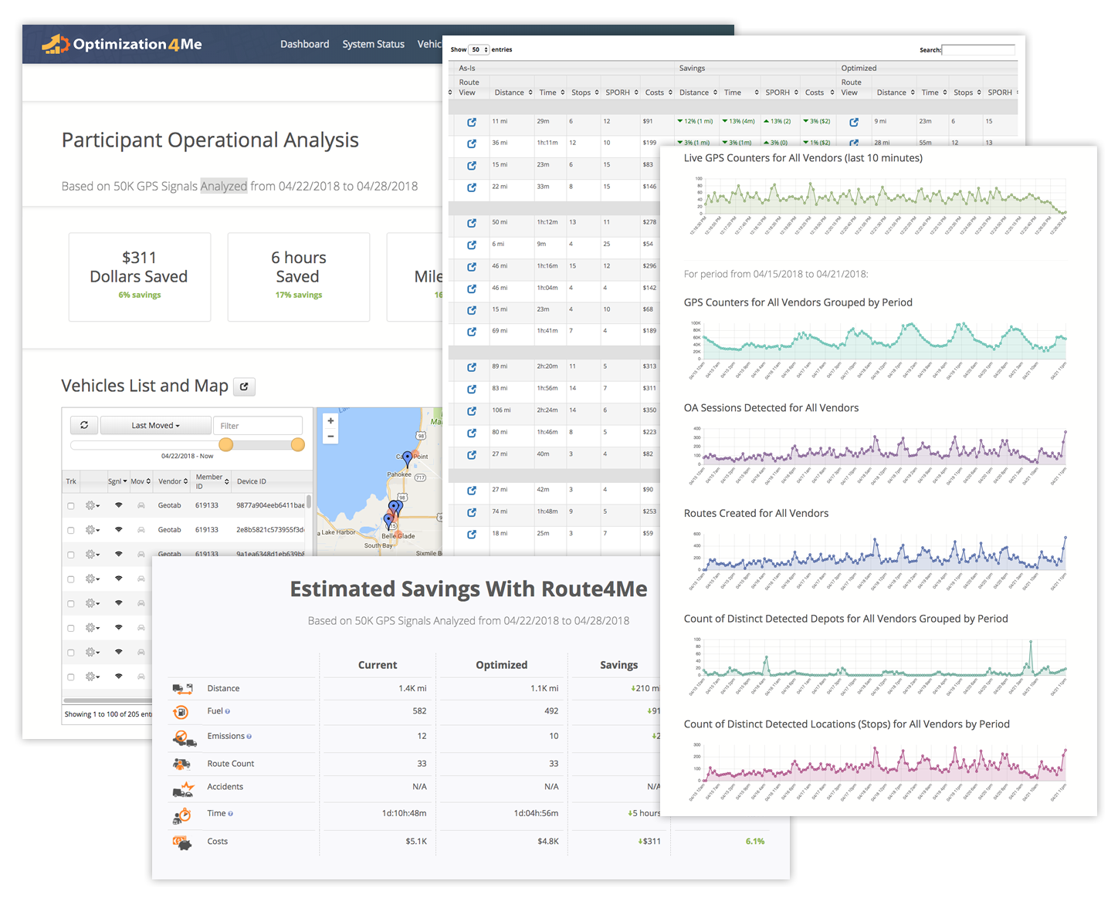Refresh the vehicles list
1118x901 pixels.
84,425
